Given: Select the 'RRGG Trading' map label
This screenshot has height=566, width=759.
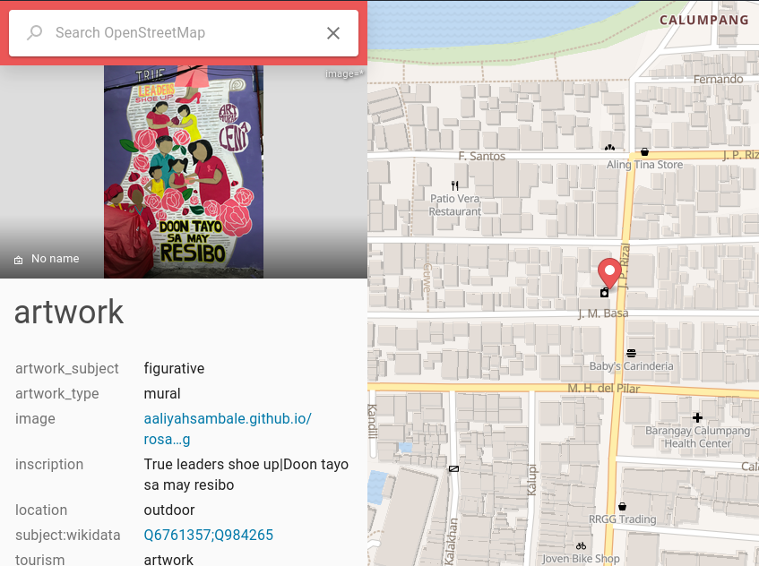Looking at the screenshot, I should [x=623, y=519].
